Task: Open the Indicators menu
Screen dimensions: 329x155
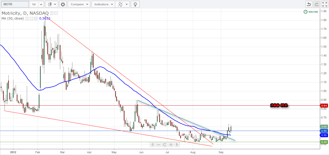Action: coord(103,4)
